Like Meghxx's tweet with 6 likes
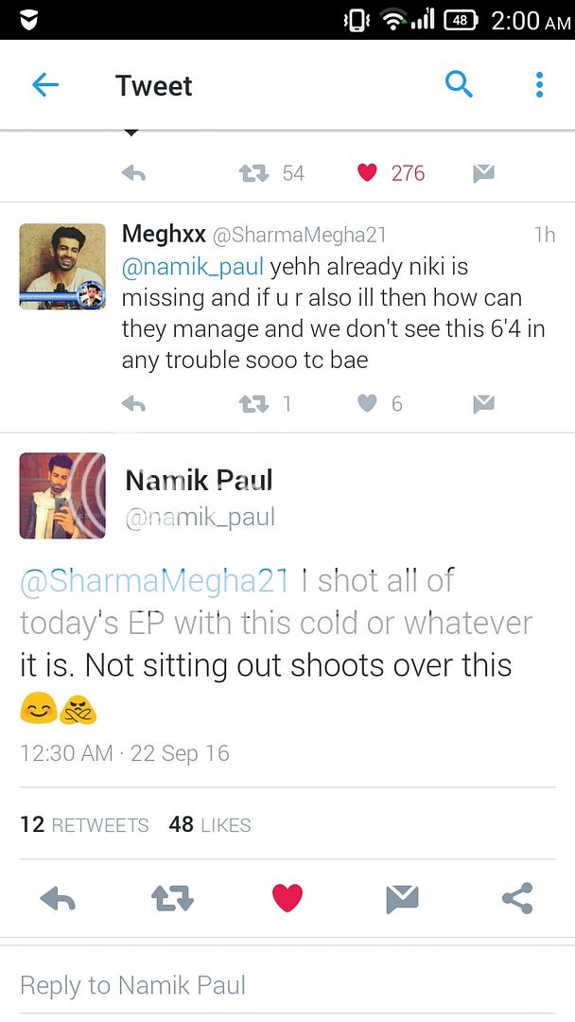 tap(368, 404)
